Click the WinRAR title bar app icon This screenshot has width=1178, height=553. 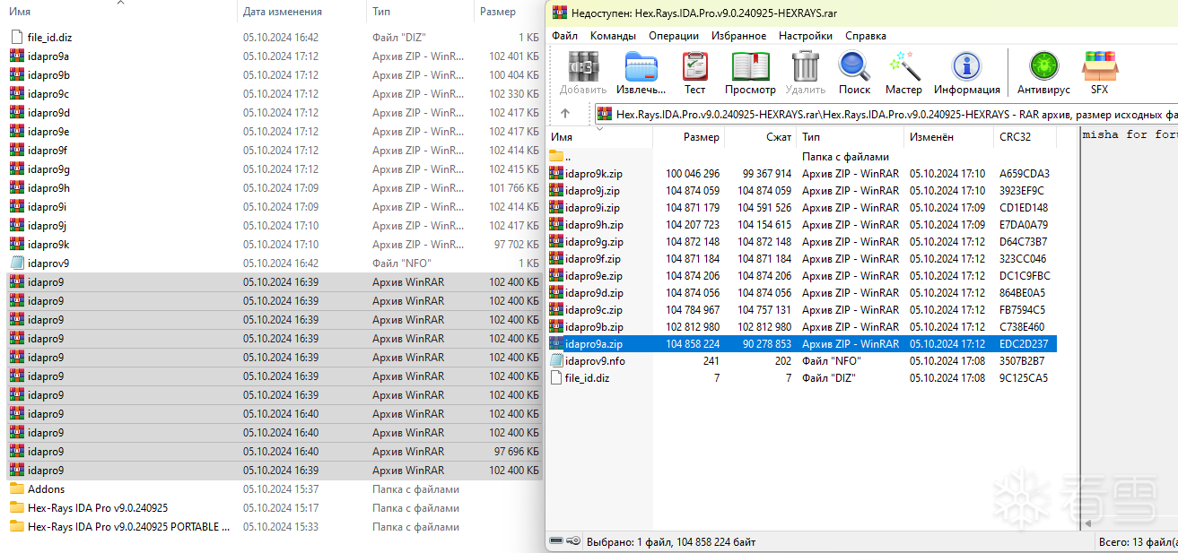coord(560,12)
